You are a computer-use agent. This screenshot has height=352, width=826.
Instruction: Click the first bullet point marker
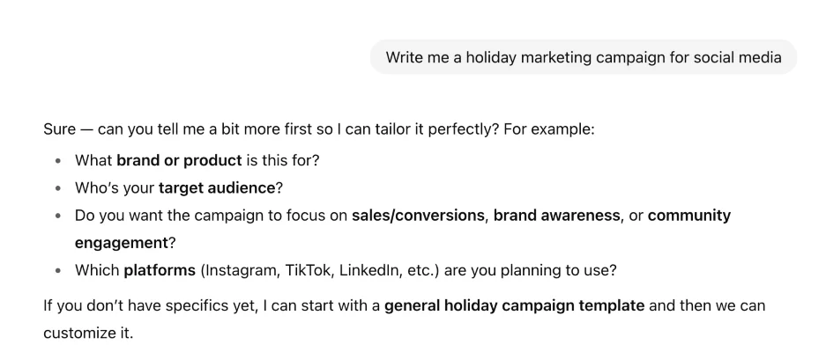click(x=57, y=163)
